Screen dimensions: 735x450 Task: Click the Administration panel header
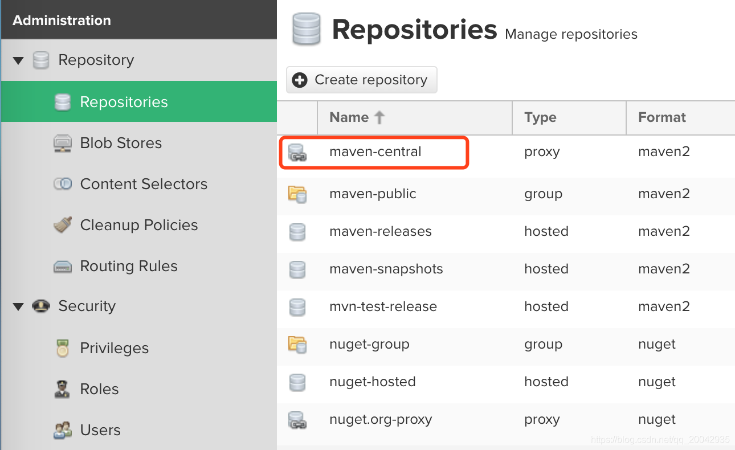point(139,20)
